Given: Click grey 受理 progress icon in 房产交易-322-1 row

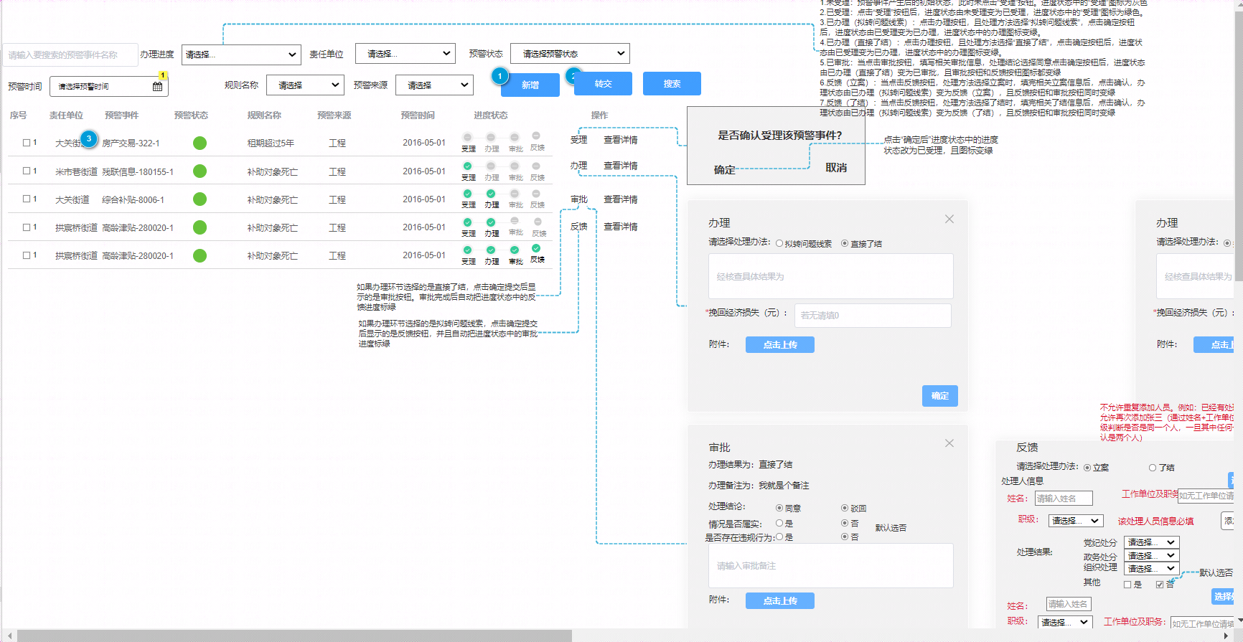Looking at the screenshot, I should (x=468, y=137).
